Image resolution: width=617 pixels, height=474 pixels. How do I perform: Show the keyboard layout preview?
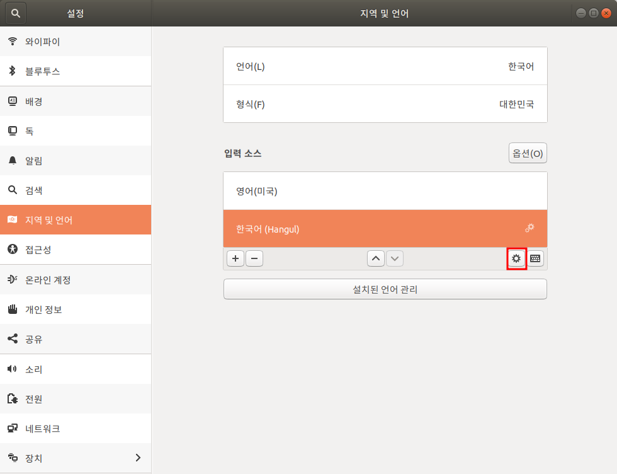535,258
